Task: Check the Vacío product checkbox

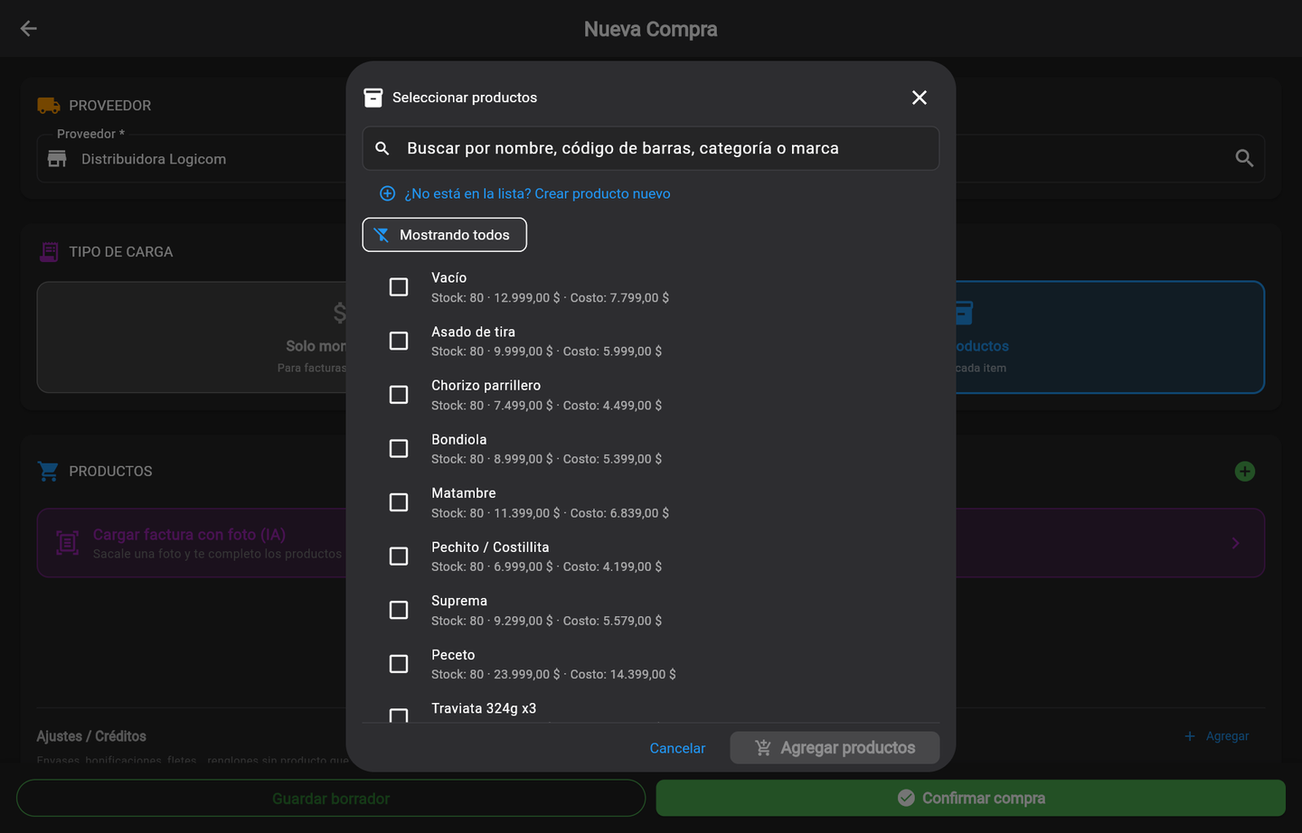Action: click(399, 287)
